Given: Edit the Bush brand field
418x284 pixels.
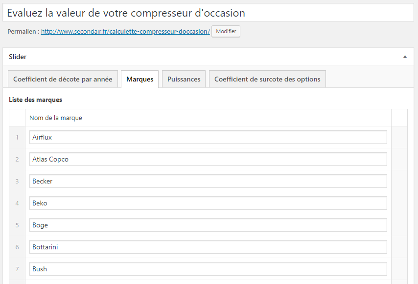Looking at the screenshot, I should coord(208,269).
